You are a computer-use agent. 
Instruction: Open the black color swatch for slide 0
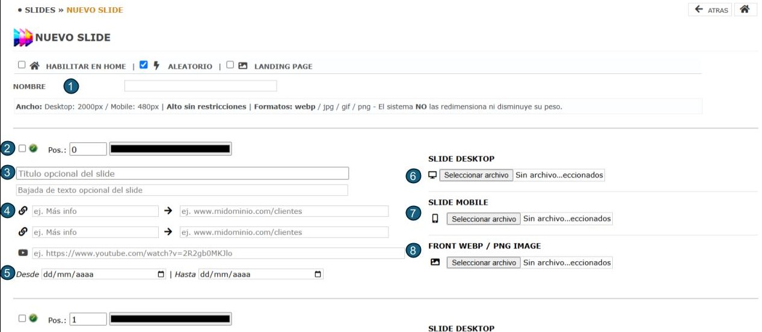[x=170, y=149]
